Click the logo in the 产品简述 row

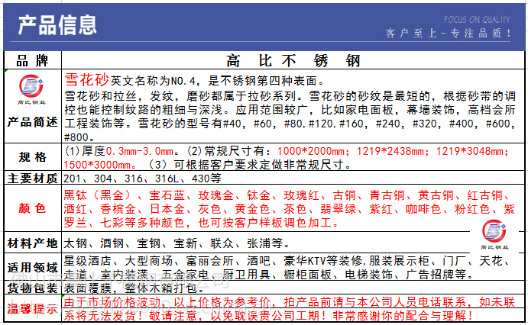pos(31,89)
